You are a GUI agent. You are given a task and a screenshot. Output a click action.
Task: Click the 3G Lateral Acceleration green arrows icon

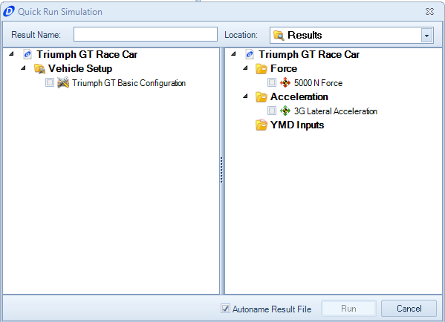click(285, 111)
